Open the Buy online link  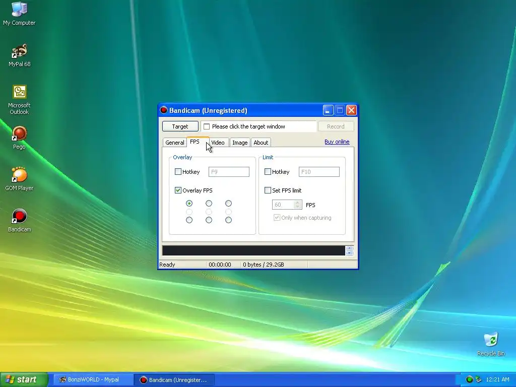337,142
